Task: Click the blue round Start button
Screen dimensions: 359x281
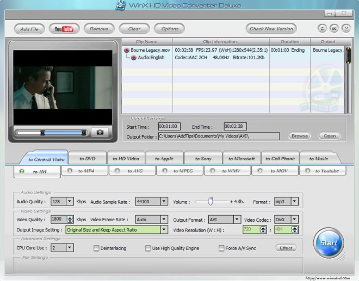Action: point(329,243)
